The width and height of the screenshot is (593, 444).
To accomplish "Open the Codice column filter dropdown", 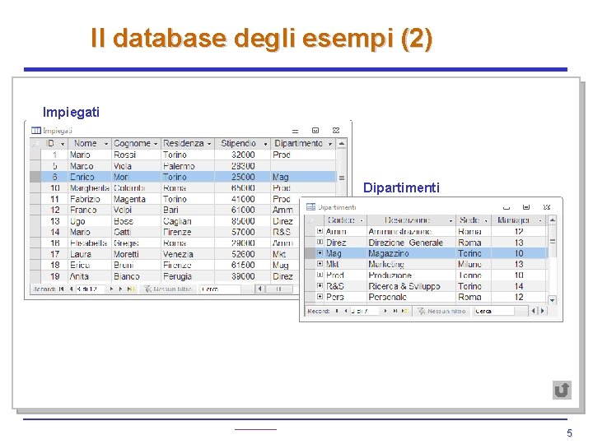I will tap(362, 220).
